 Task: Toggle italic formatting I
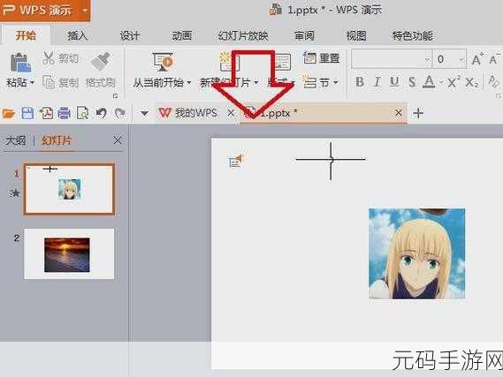[377, 82]
